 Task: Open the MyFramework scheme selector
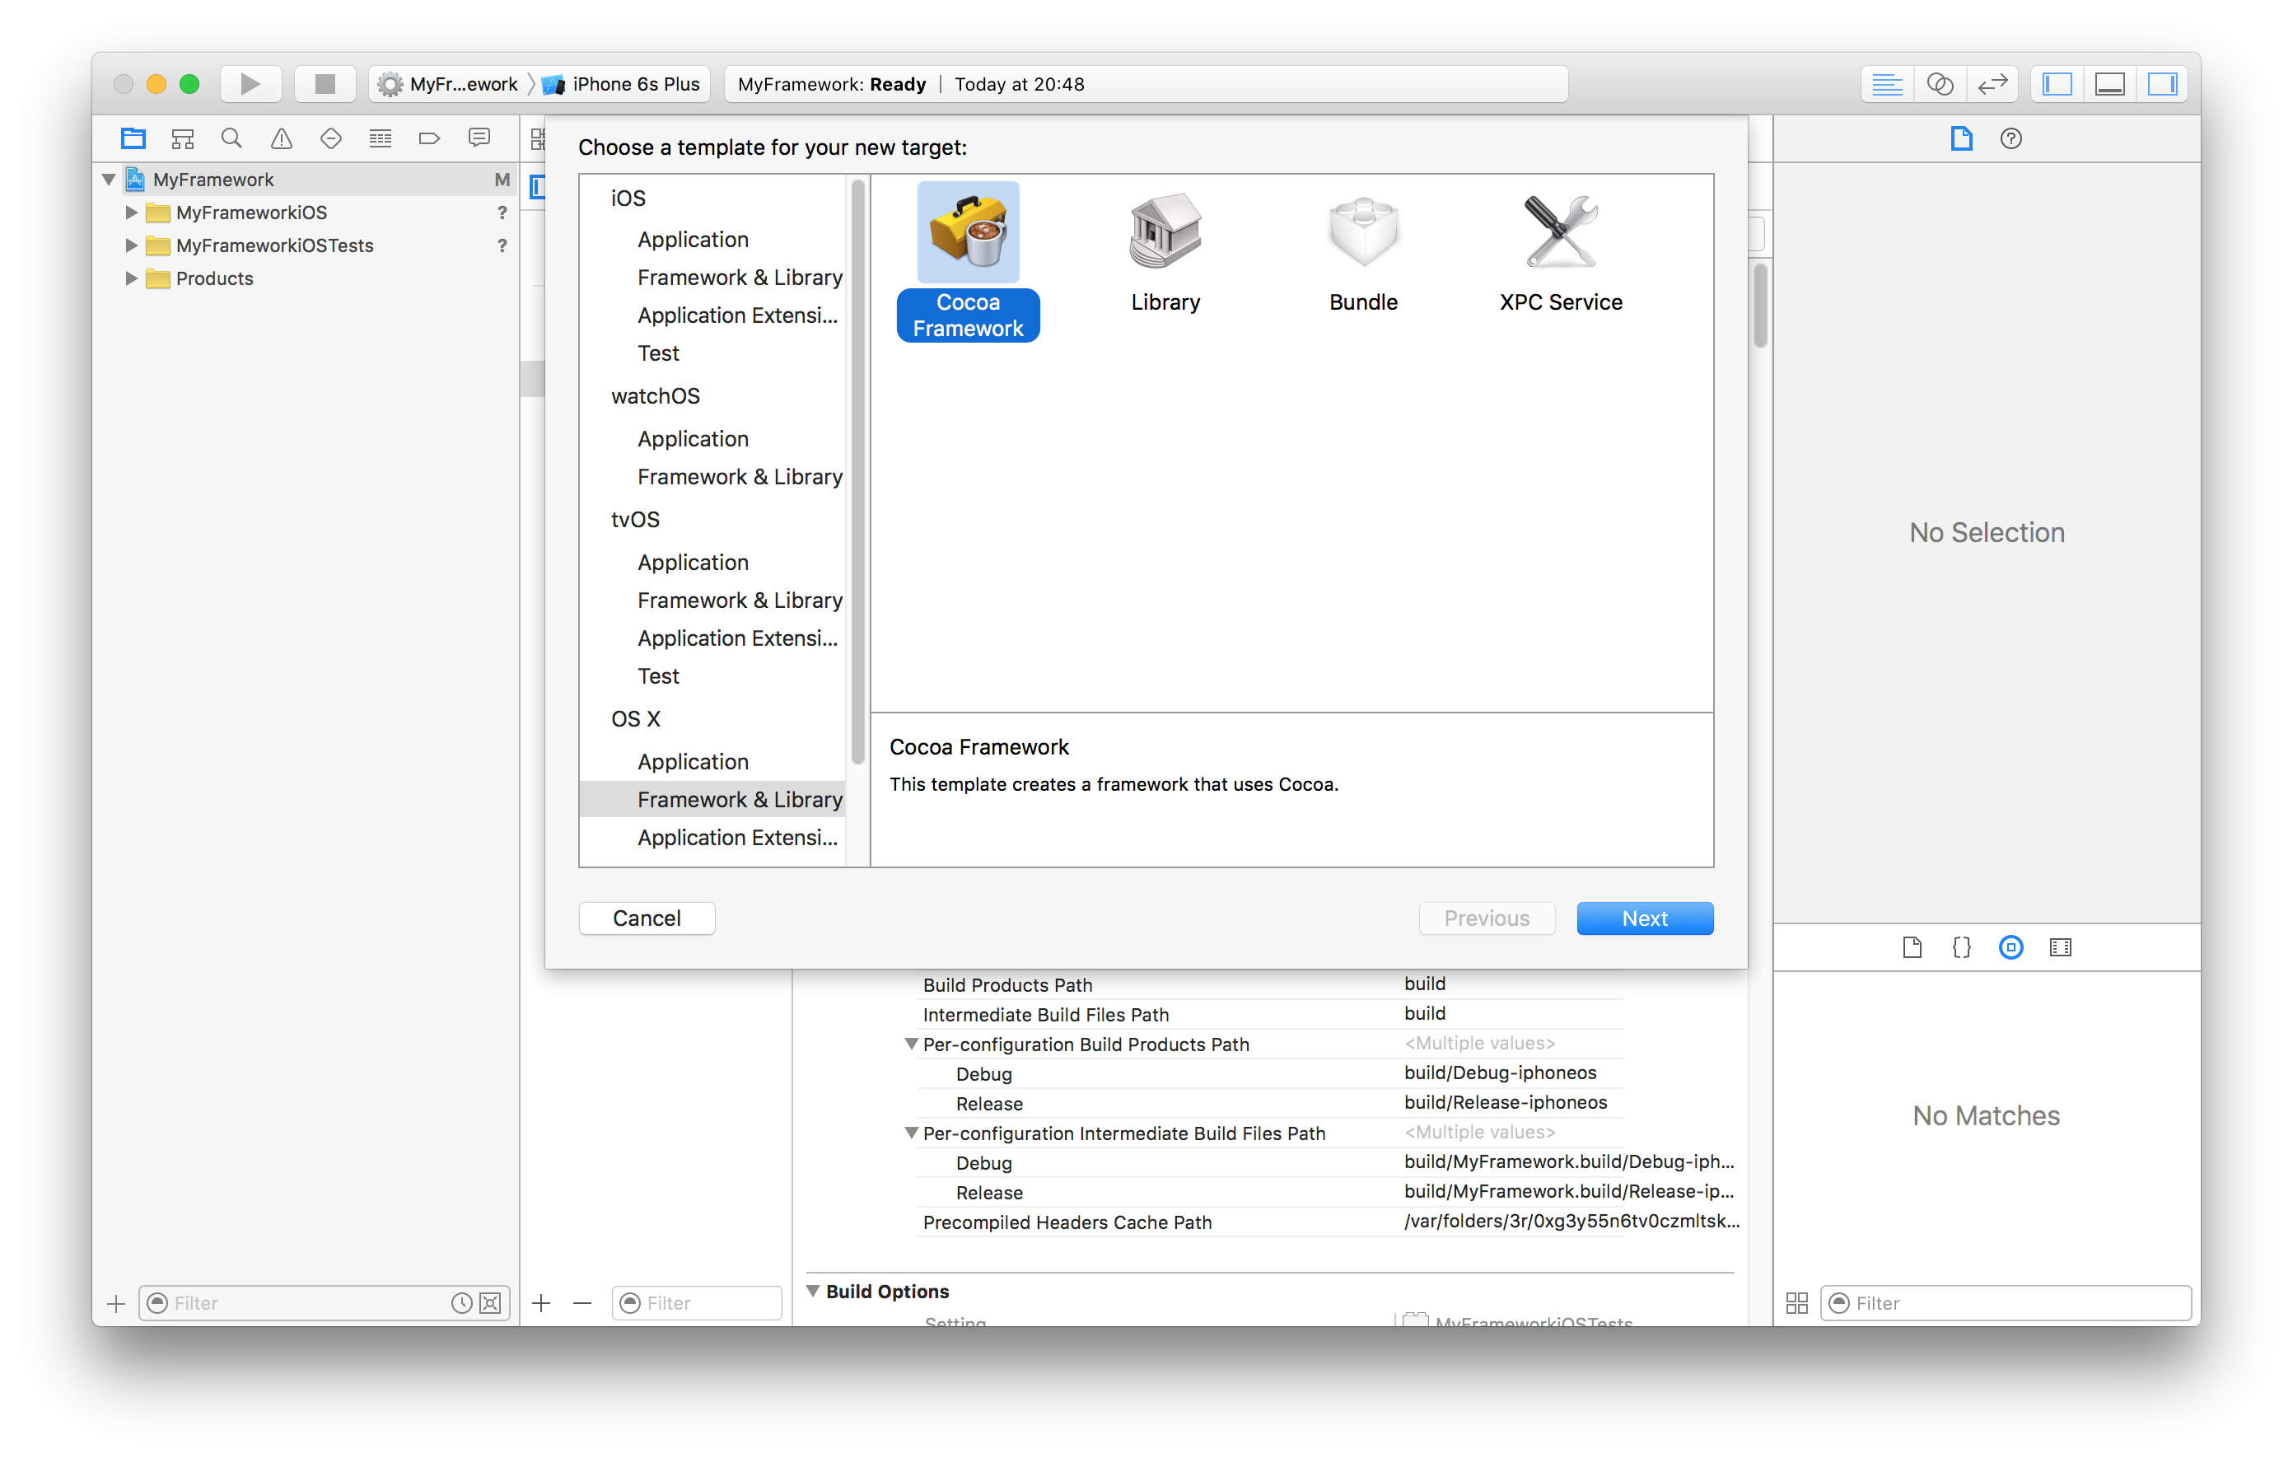click(447, 84)
